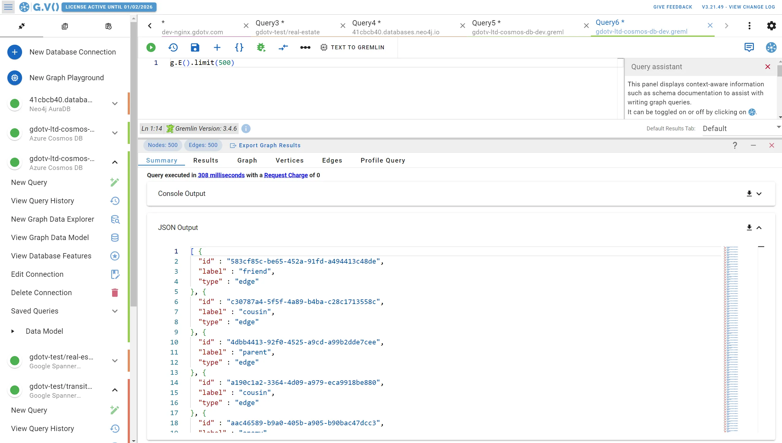Toggle the query assistant snowflake icon

pos(771,47)
